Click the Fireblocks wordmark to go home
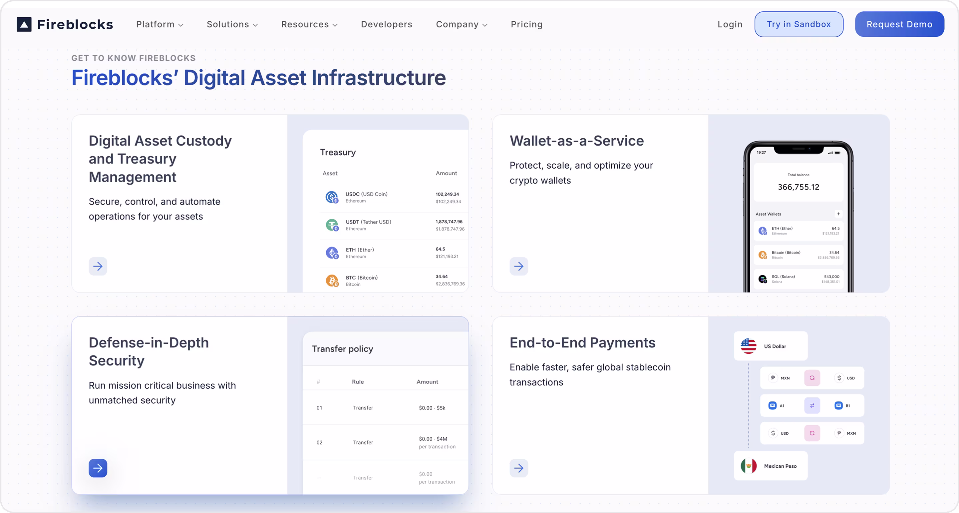The image size is (959, 513). (x=75, y=24)
